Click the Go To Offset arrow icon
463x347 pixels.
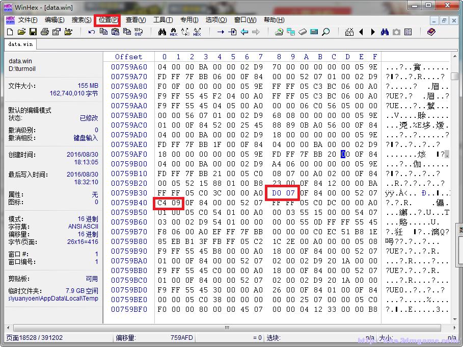coord(221,32)
